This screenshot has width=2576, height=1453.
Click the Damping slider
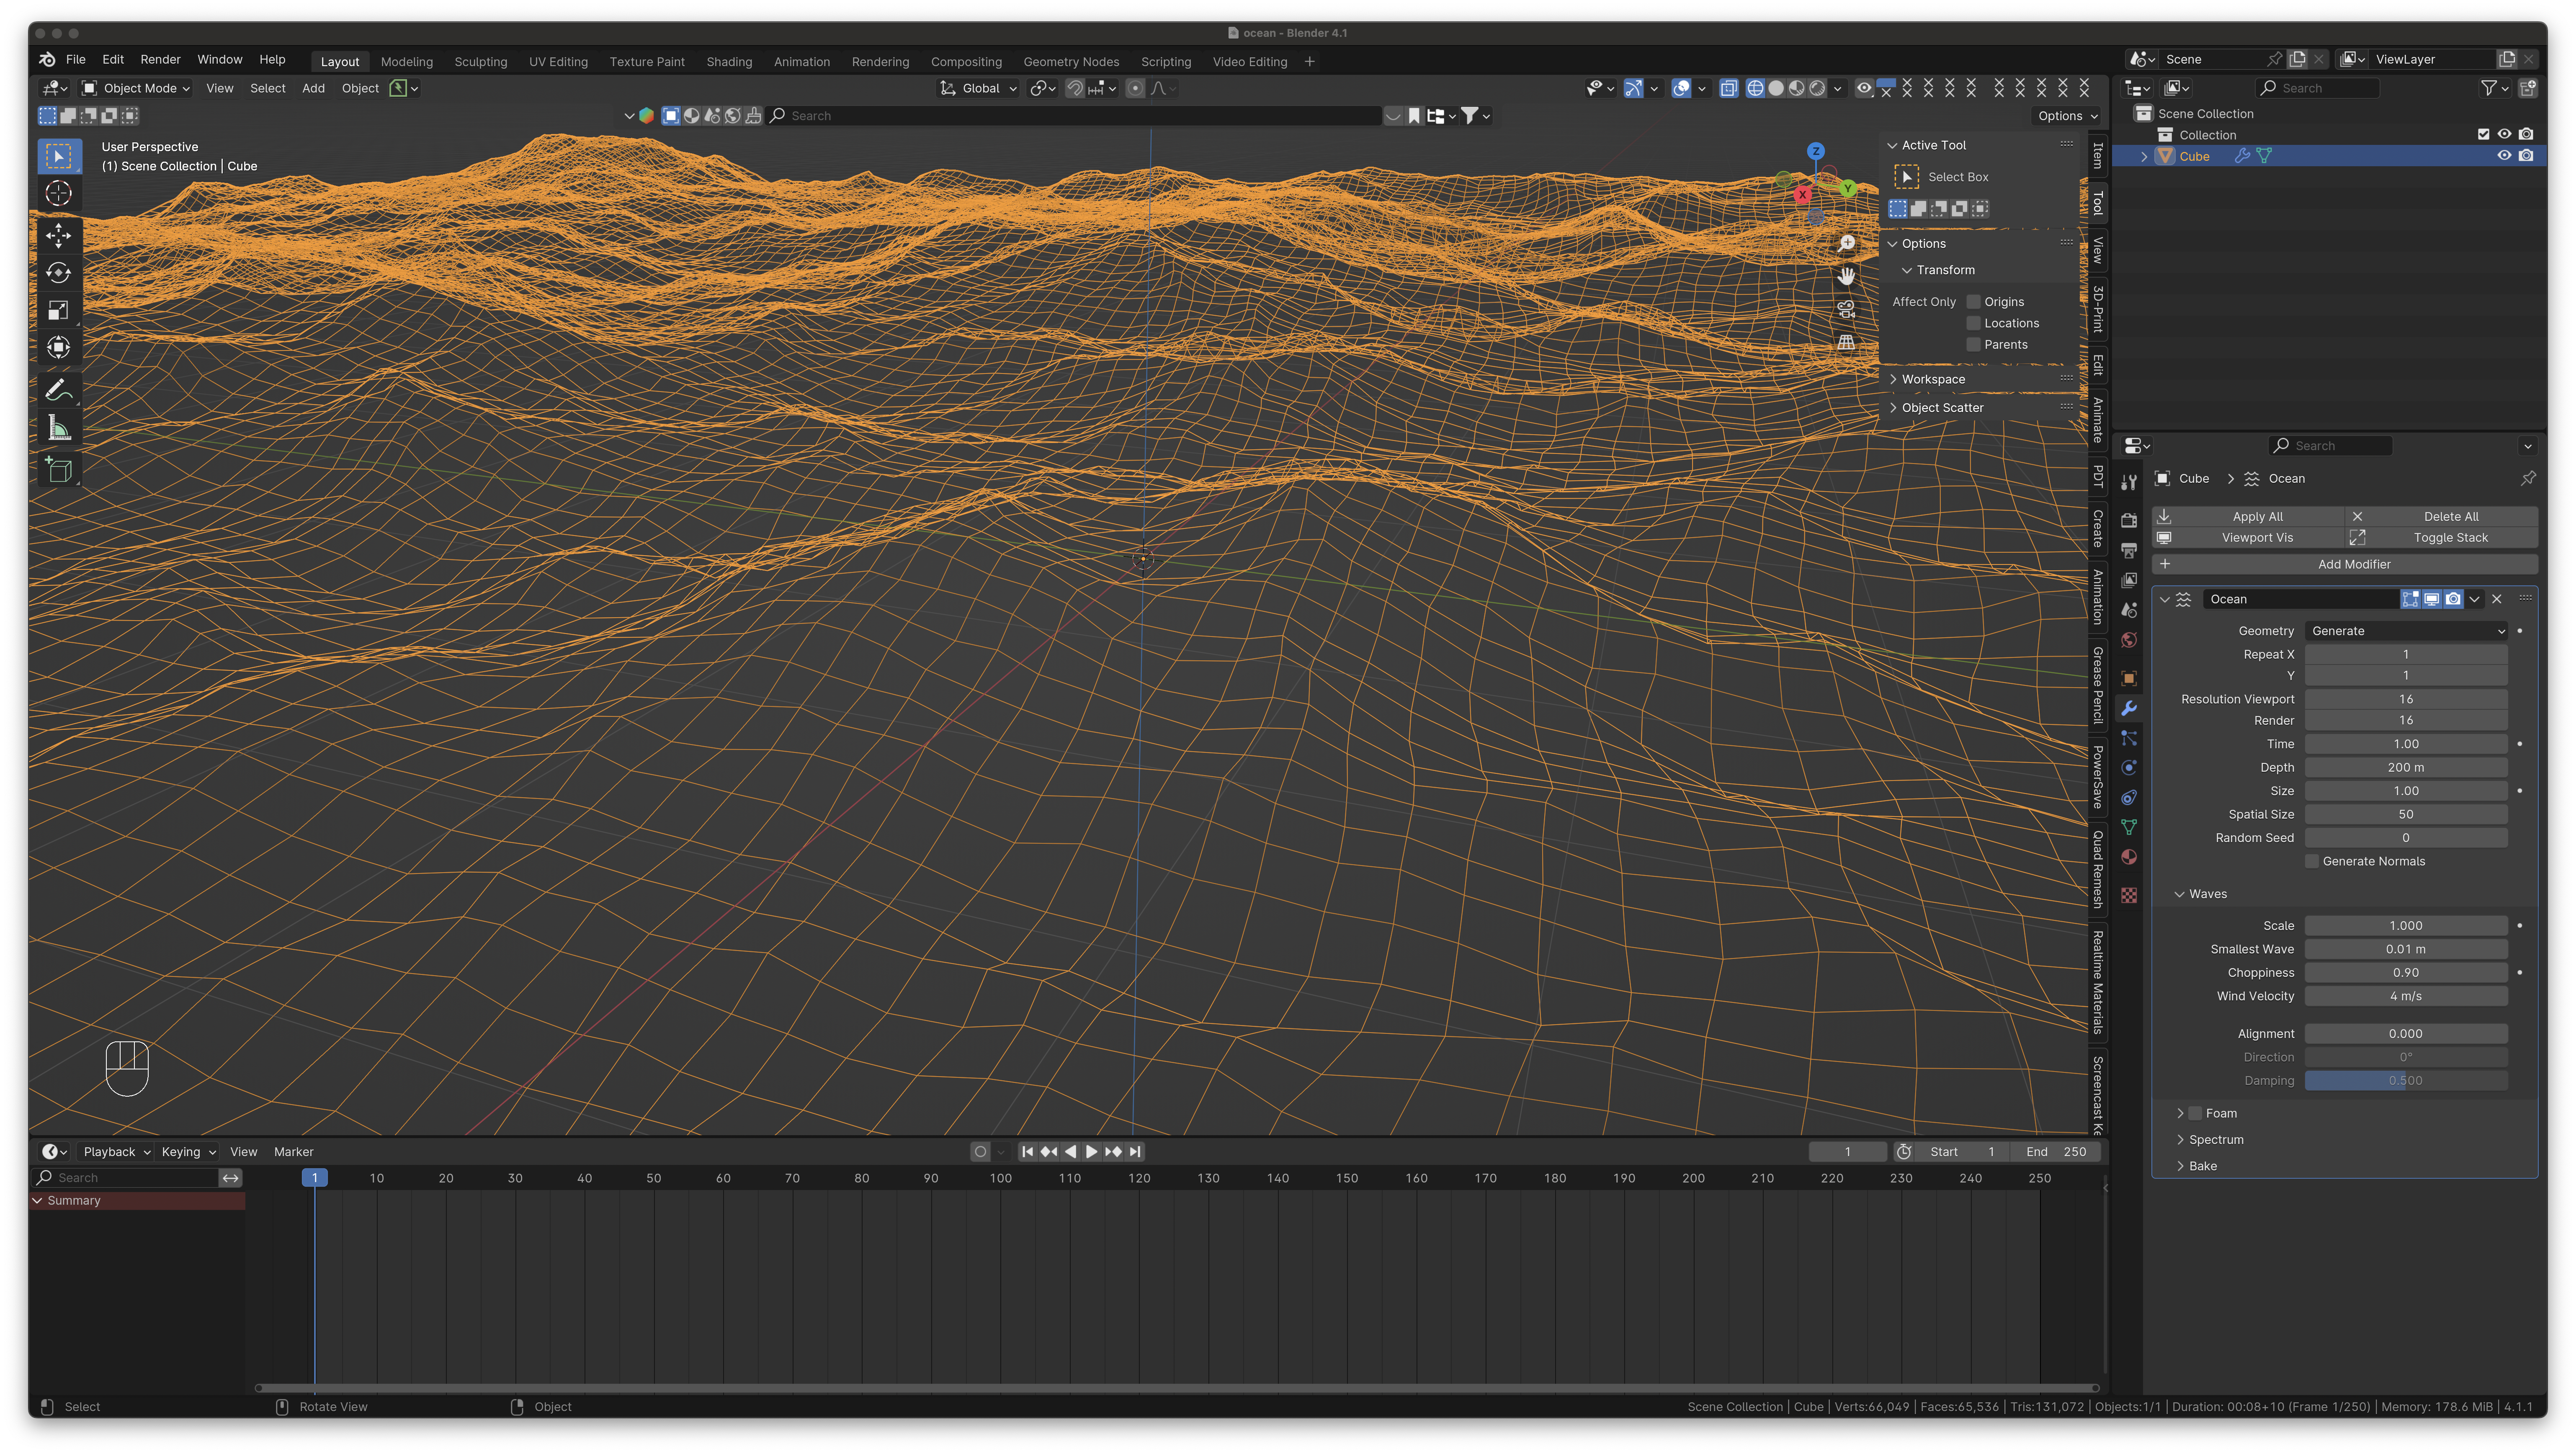(2406, 1081)
